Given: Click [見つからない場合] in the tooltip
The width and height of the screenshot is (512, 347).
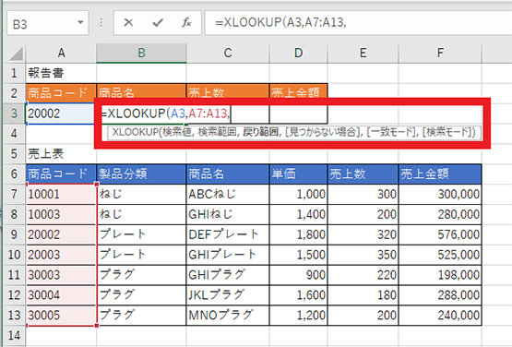Looking at the screenshot, I should 323,132.
